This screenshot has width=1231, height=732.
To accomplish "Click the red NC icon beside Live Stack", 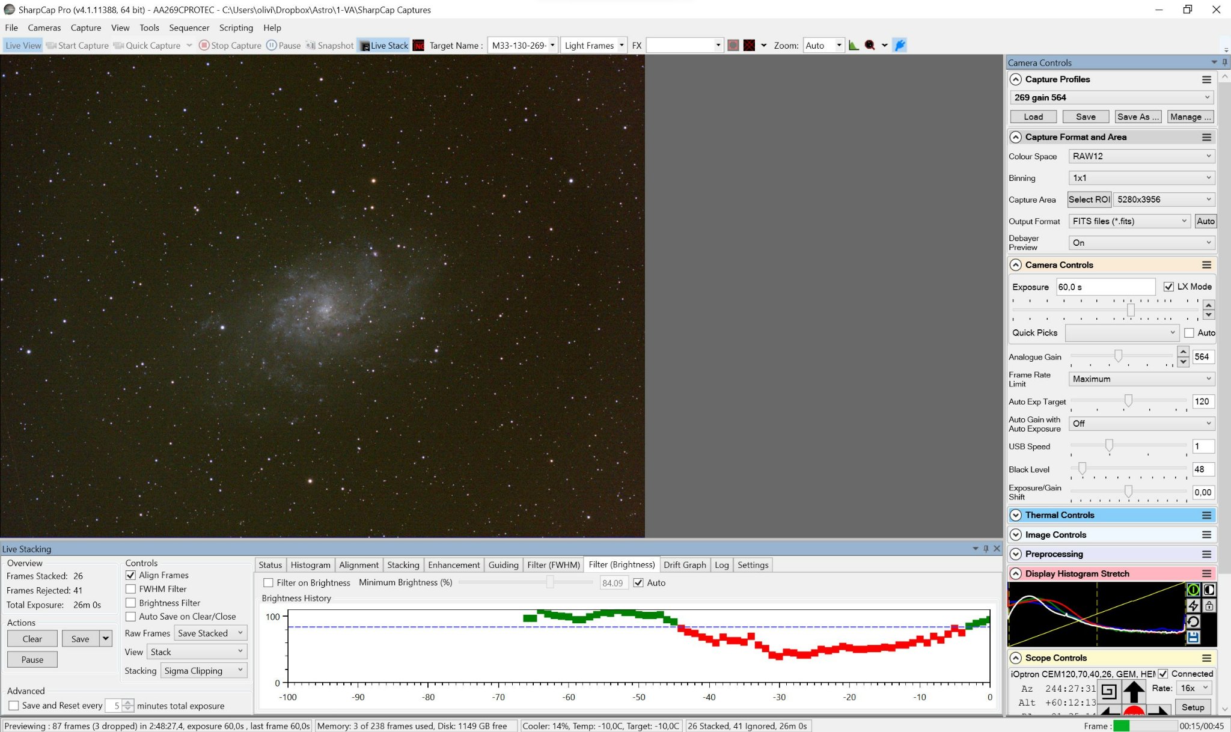I will tap(419, 45).
